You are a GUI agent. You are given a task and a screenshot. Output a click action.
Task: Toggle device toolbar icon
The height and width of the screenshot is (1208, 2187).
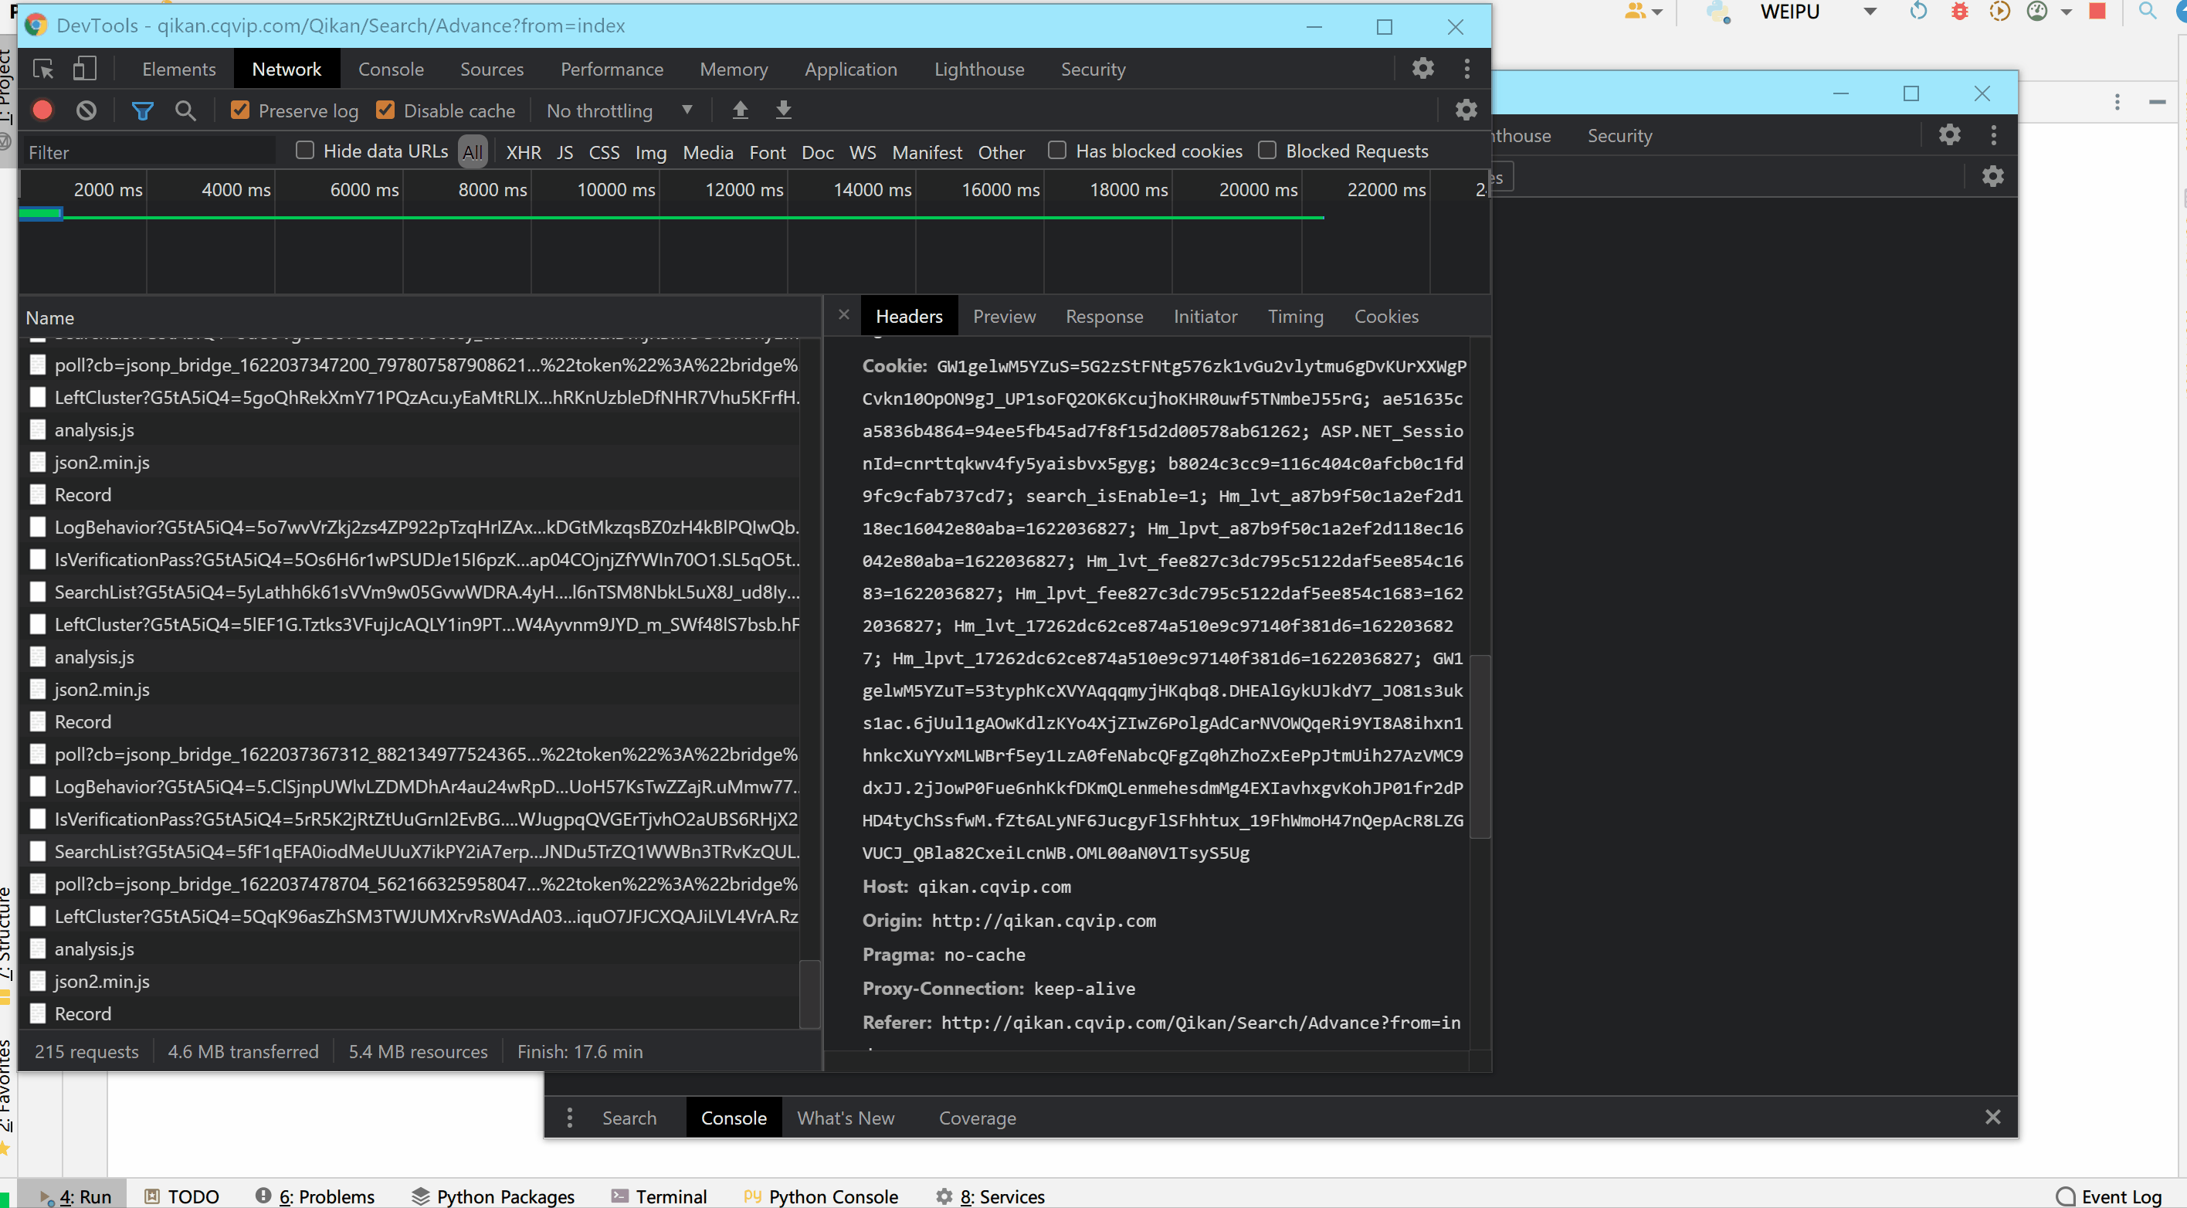coord(84,69)
